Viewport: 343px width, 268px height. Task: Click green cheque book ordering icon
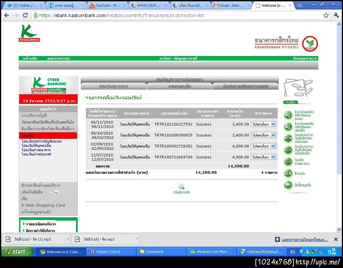288,185
